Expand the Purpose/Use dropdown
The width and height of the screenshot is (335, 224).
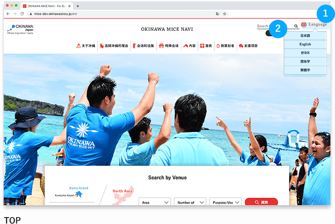pyautogui.click(x=225, y=202)
